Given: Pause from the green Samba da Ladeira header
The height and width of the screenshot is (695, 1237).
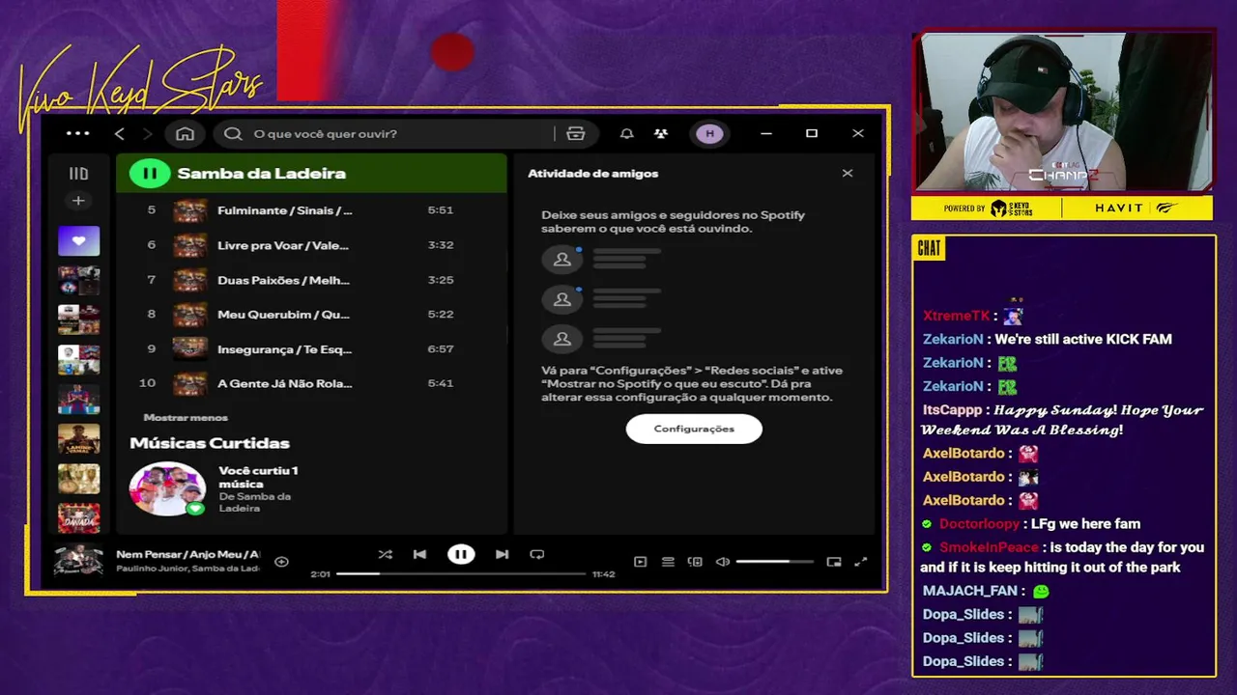Looking at the screenshot, I should tap(150, 174).
